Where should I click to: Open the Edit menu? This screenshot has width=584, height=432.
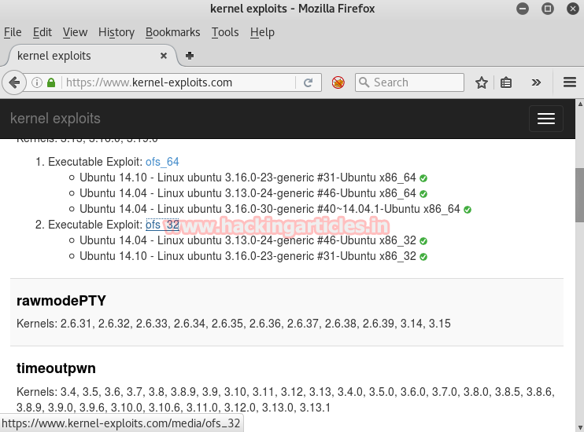click(42, 32)
